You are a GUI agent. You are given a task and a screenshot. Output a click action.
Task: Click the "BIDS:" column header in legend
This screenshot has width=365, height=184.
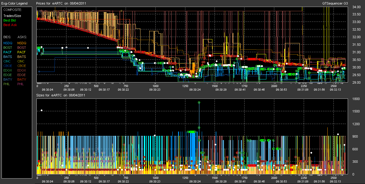[x=8, y=37]
